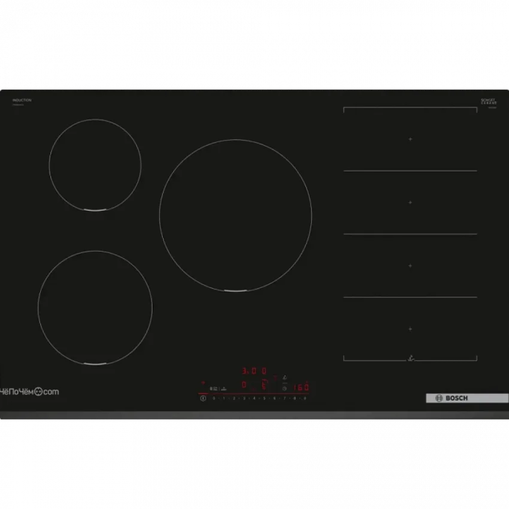Tap the topmost flex zone cross marker
The height and width of the screenshot is (509, 509).
(x=410, y=139)
